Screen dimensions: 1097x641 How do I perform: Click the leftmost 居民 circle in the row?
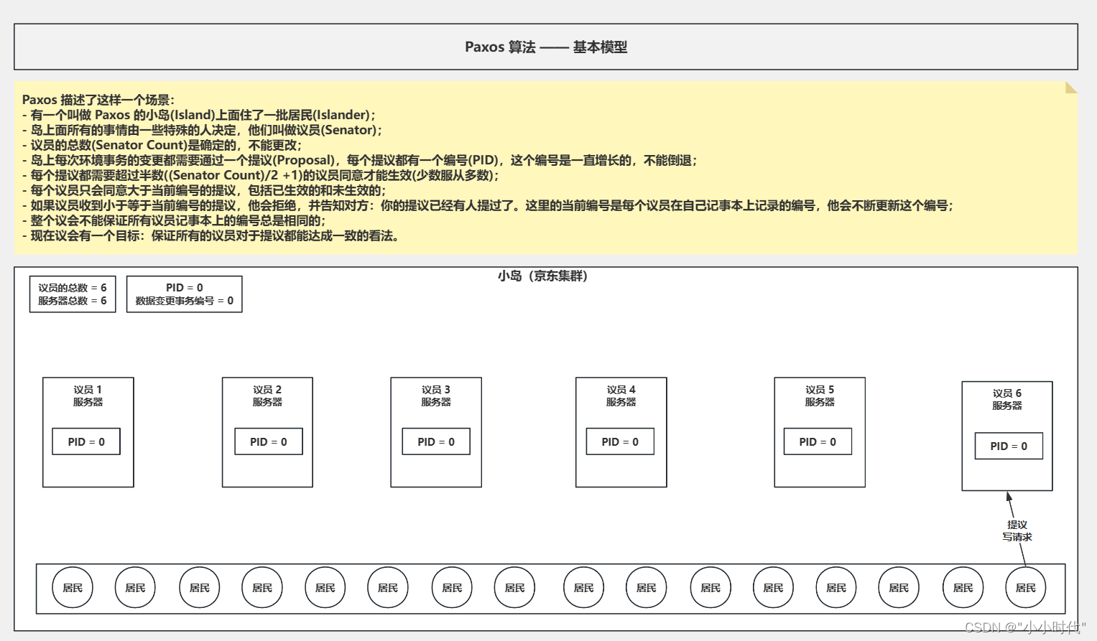tap(73, 588)
